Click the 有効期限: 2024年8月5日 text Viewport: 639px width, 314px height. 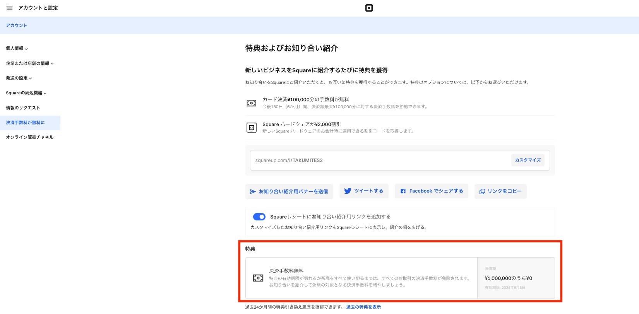point(505,288)
